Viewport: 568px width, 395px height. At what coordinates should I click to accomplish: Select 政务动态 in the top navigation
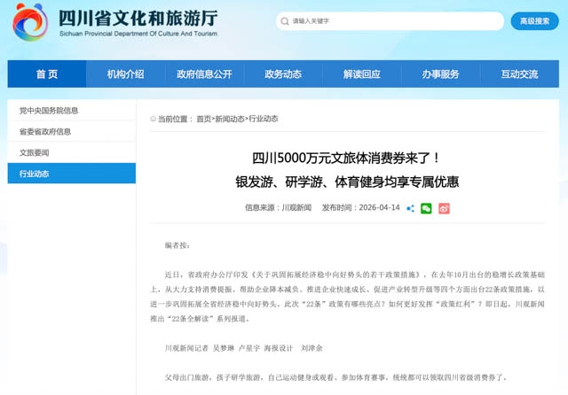283,74
